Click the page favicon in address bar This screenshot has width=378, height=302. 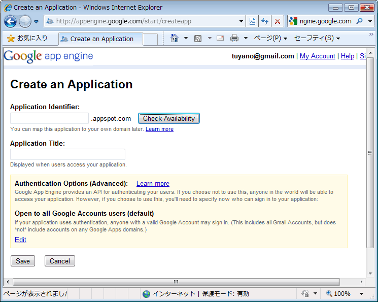pyautogui.click(x=50, y=21)
